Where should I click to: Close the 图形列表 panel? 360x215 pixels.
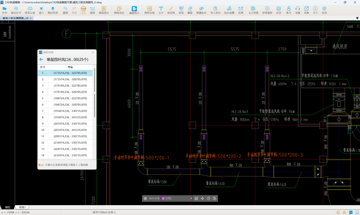(93, 52)
